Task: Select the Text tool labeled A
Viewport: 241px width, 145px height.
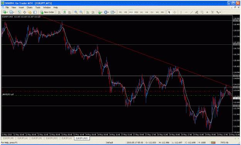Action: point(207,12)
